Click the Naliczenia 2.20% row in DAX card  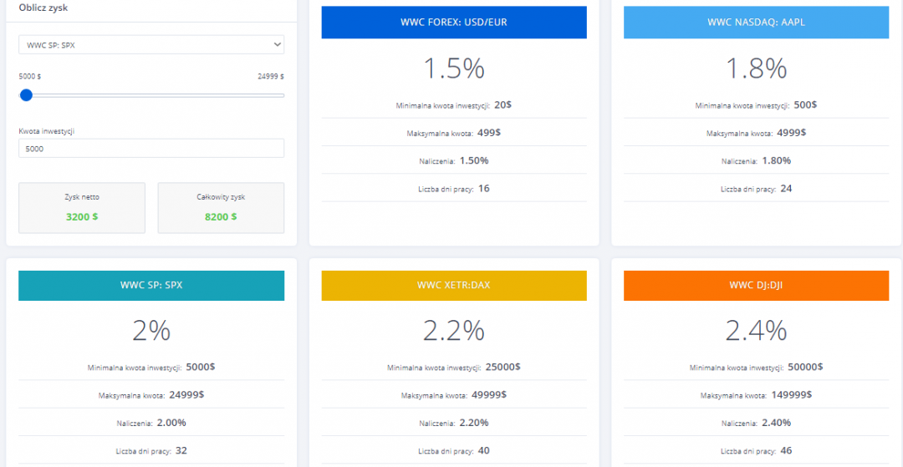coord(454,423)
